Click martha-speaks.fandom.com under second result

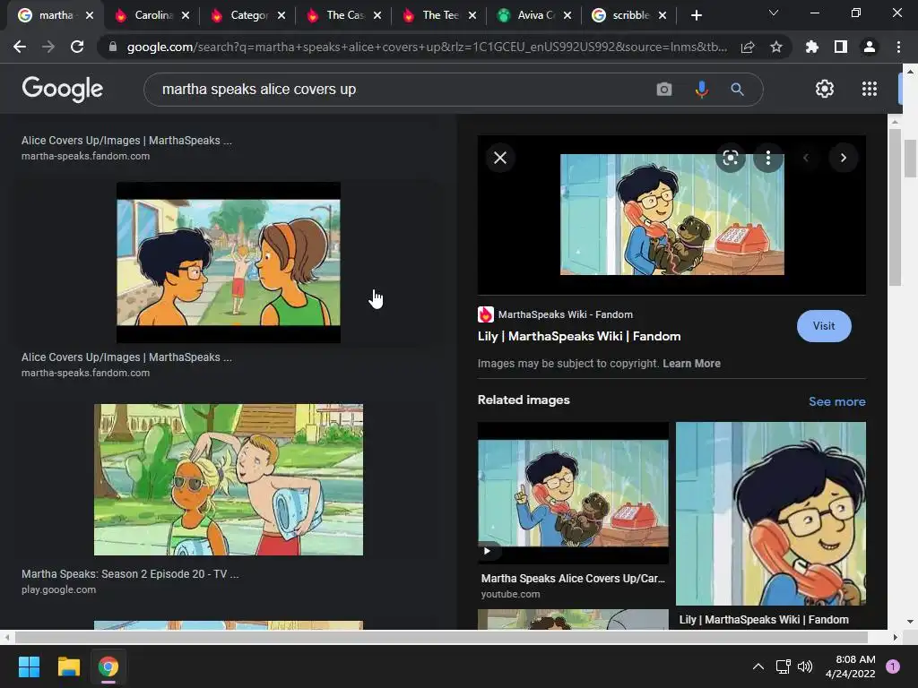[x=85, y=373]
